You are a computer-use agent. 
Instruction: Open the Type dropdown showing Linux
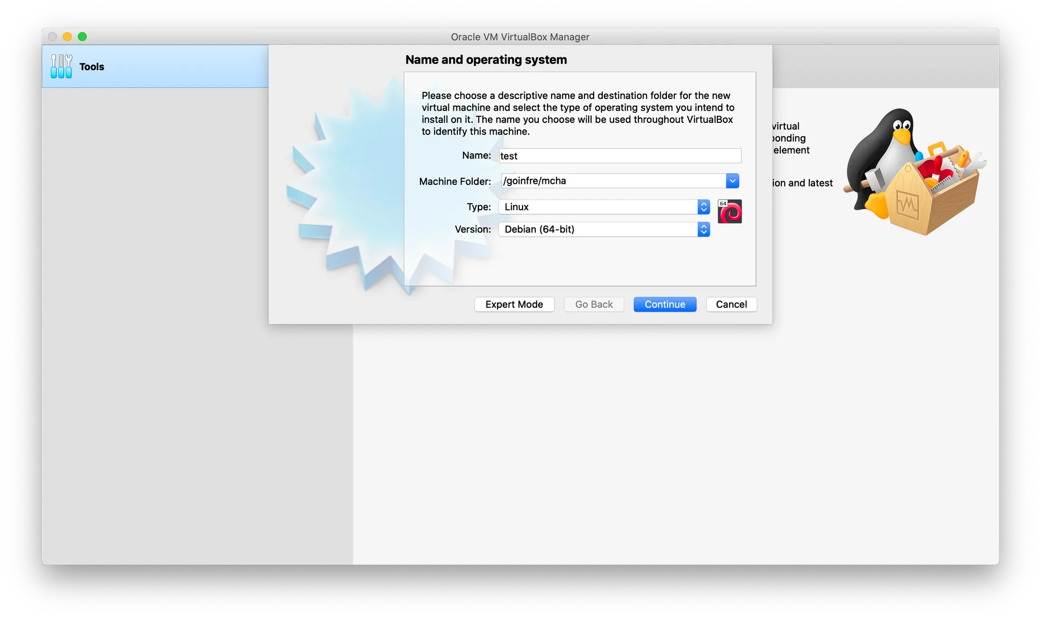click(604, 207)
